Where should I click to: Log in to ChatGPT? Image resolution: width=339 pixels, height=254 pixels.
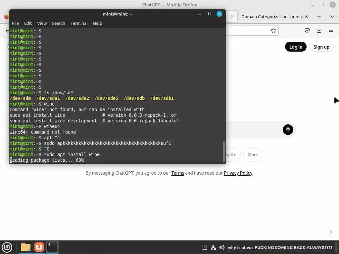(296, 47)
